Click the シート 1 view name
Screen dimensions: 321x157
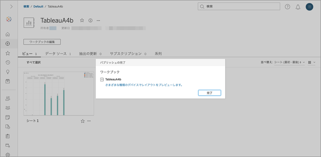click(x=33, y=121)
